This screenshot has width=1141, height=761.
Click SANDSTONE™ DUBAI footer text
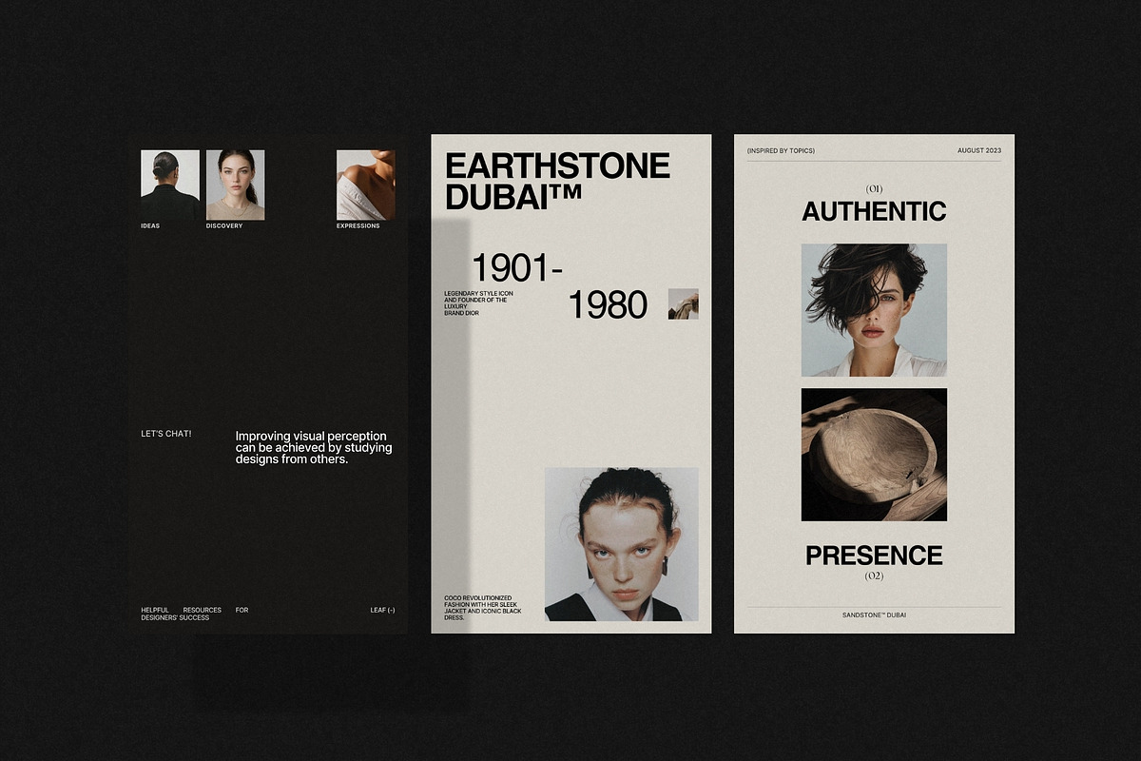coord(874,615)
